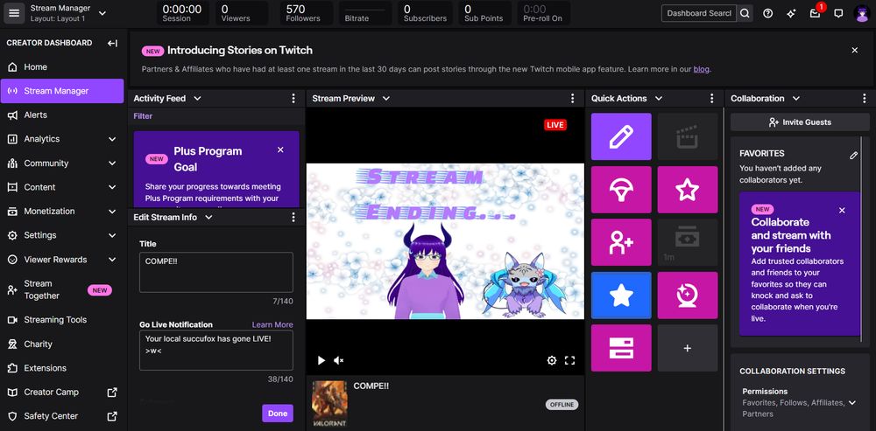Click the camera refresh quick action
Image resolution: width=876 pixels, height=431 pixels.
point(688,295)
